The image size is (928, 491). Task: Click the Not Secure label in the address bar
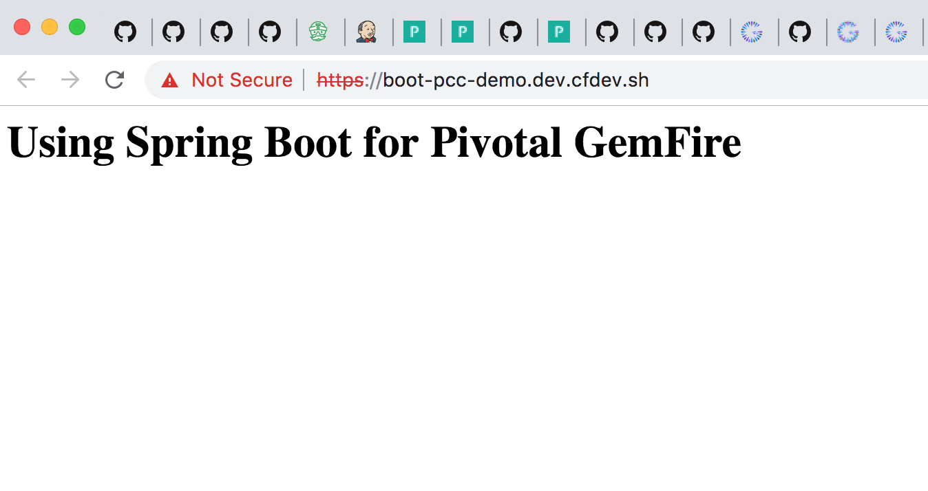pos(242,80)
